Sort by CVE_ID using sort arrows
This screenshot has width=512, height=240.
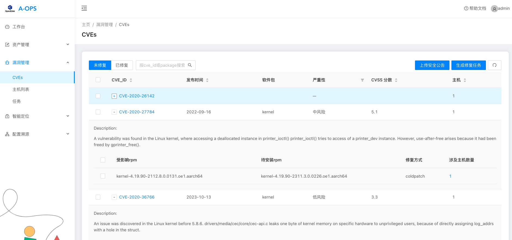[x=131, y=80]
